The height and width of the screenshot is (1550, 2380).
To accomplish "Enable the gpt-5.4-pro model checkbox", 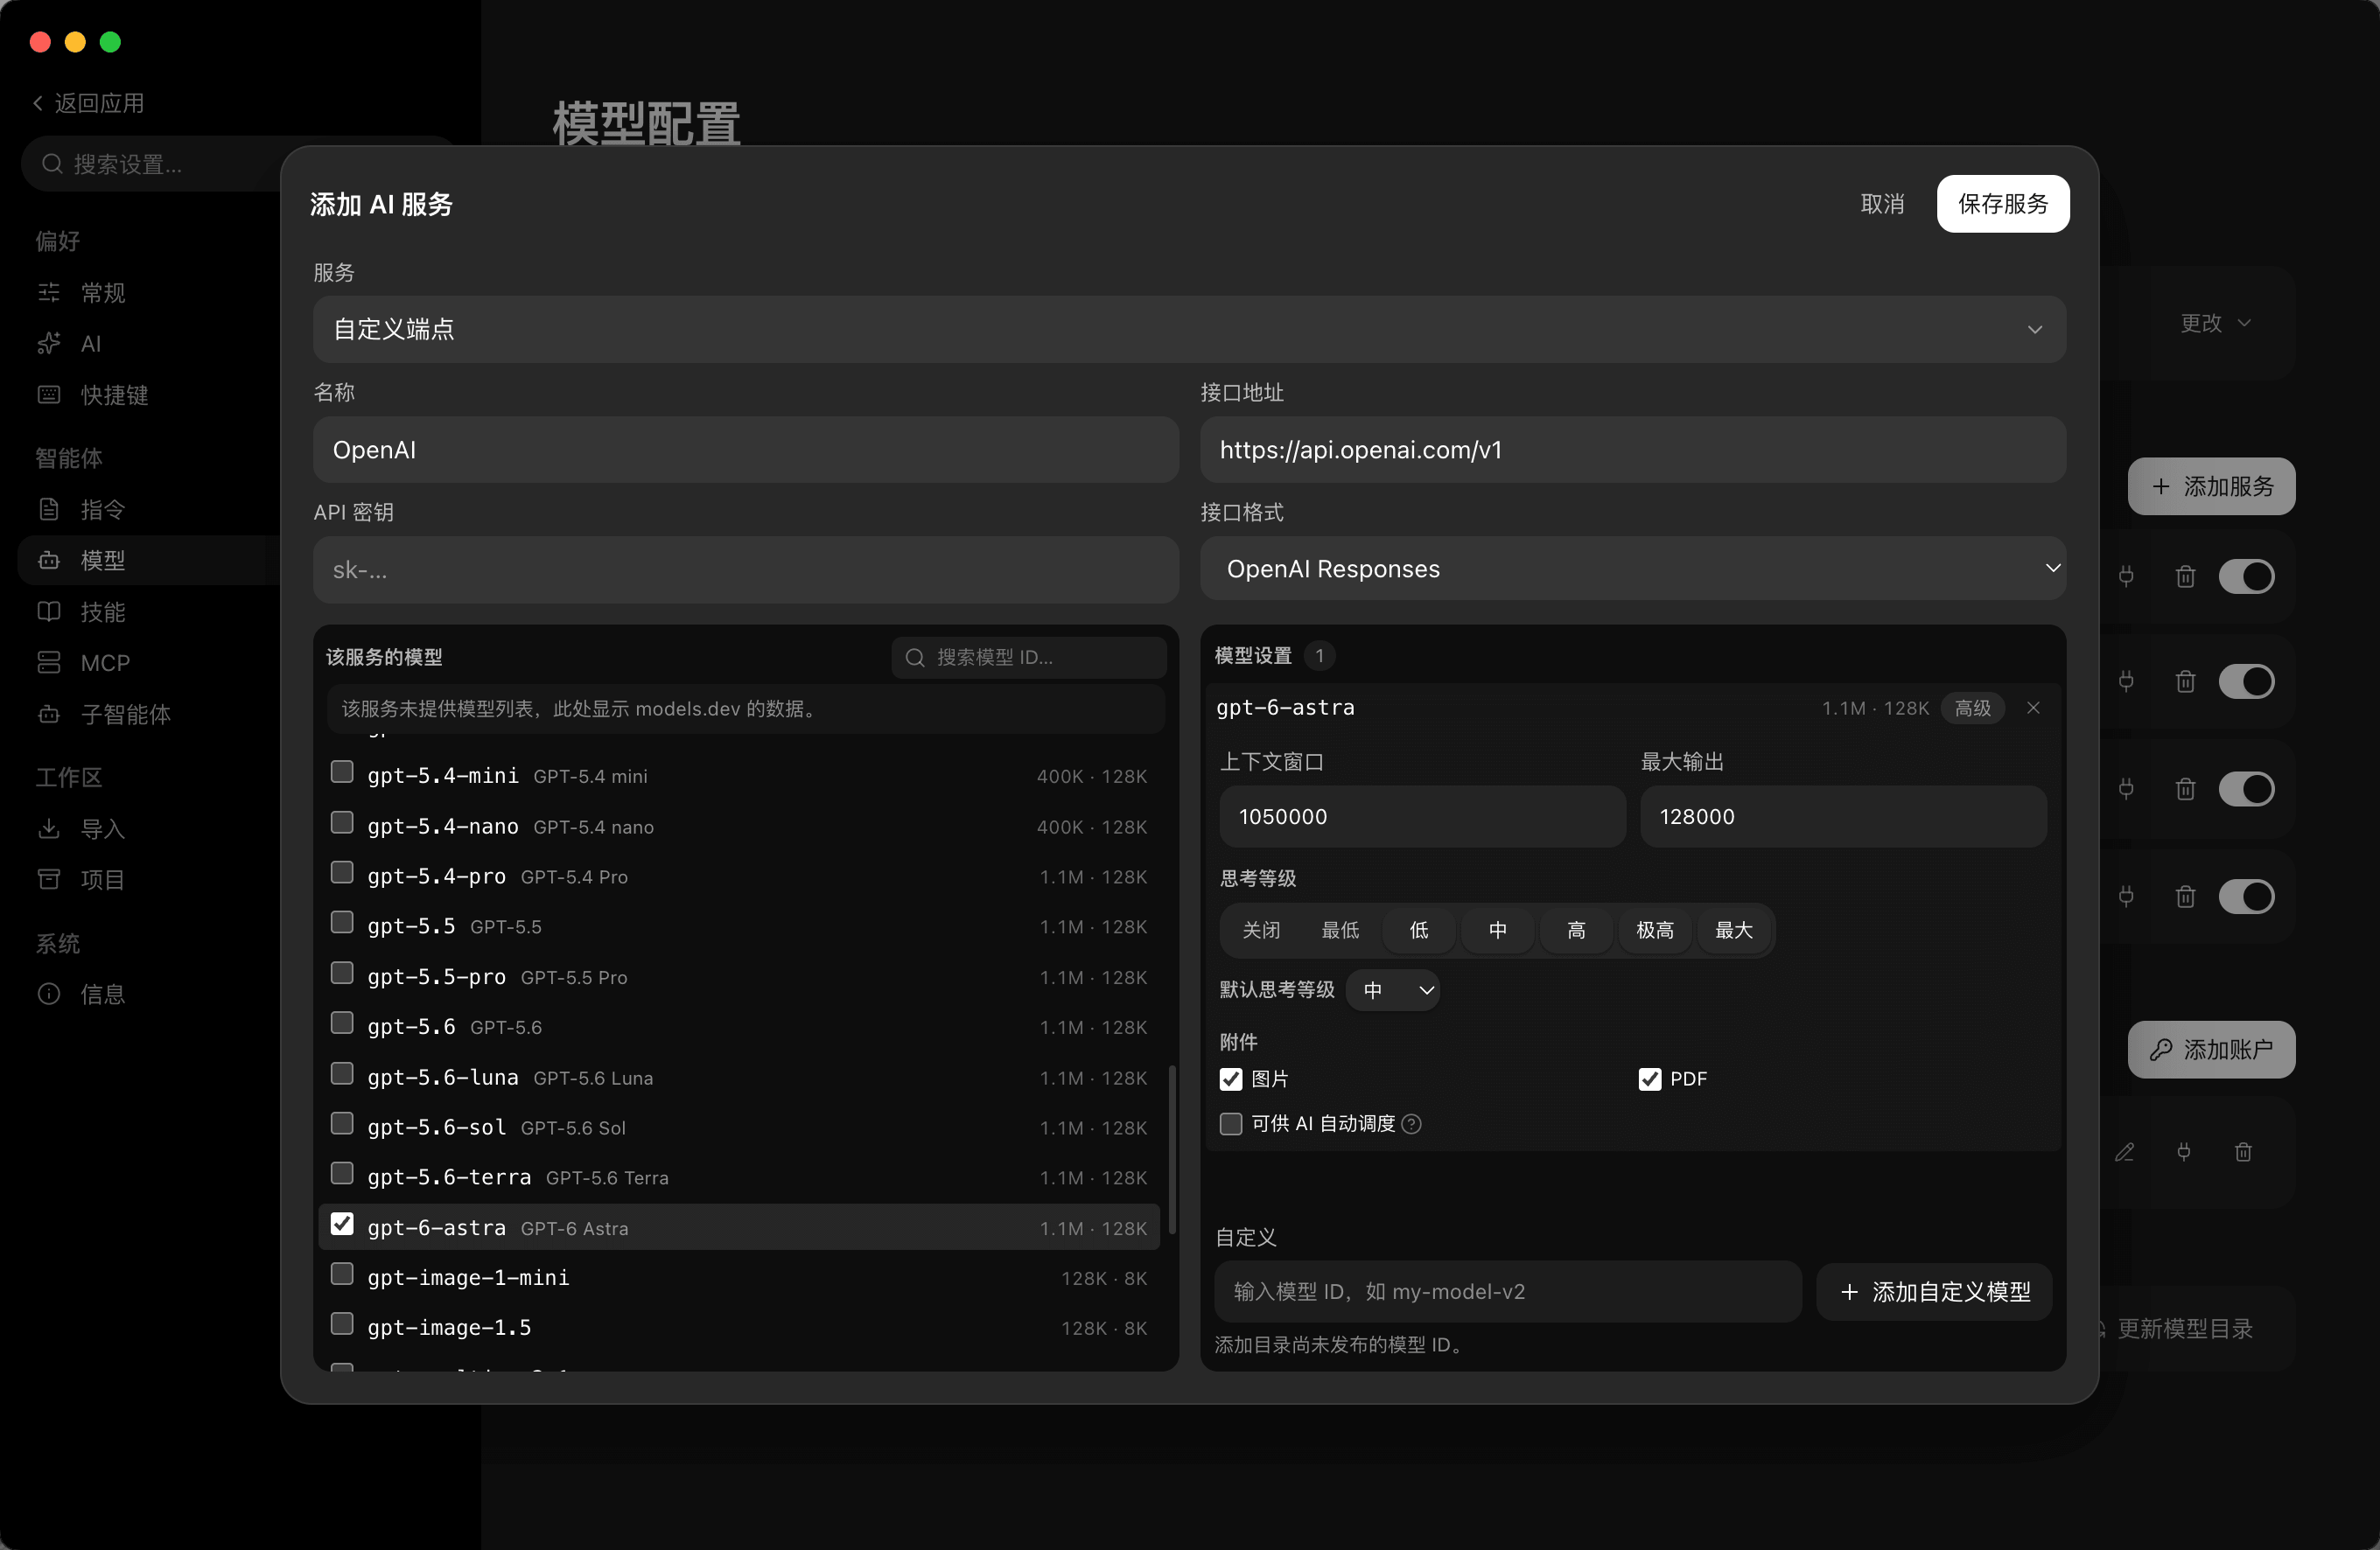I will point(342,872).
